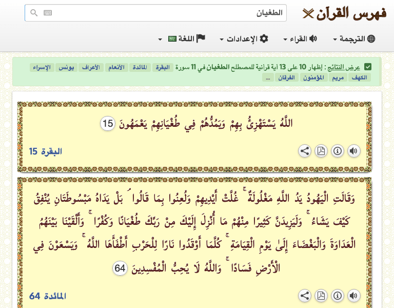Screen dimensions: 394x308
Task: Play audio for Al-Ma'idah verse 64
Action: (353, 296)
